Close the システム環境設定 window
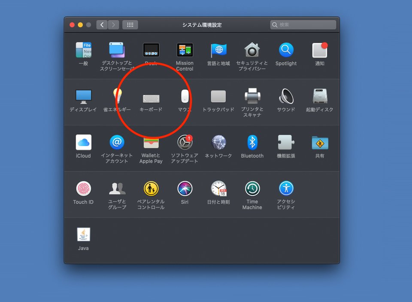Screen dimensions: 412x302 (x=72, y=25)
